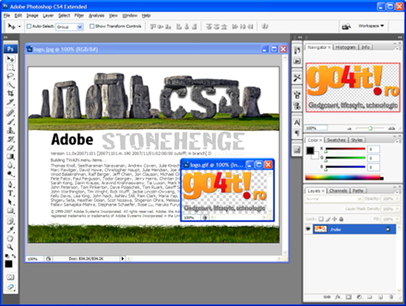Open the Tool Presets panel icon
This screenshot has height=306, width=406.
(x=297, y=78)
